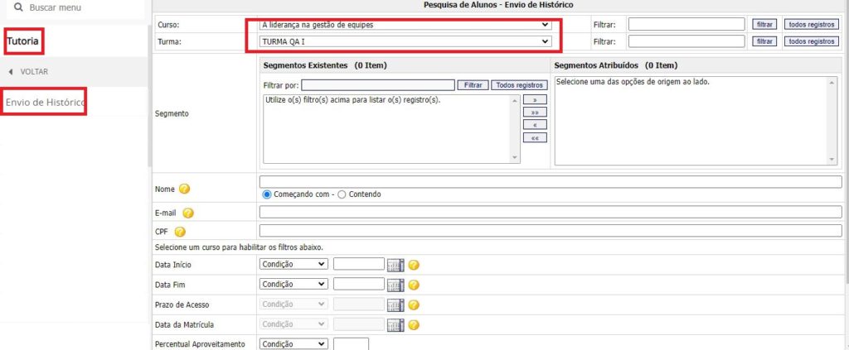849x350 pixels.
Task: Click help icon at Data Início row end
Action: coord(414,265)
